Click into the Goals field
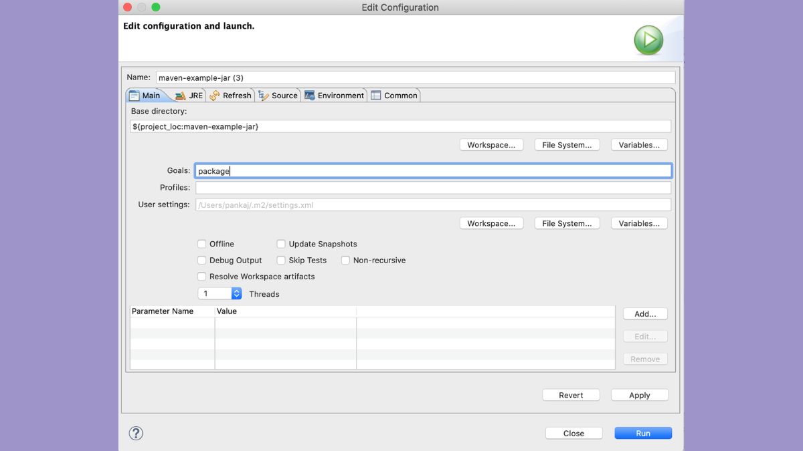The image size is (803, 451). (x=433, y=171)
